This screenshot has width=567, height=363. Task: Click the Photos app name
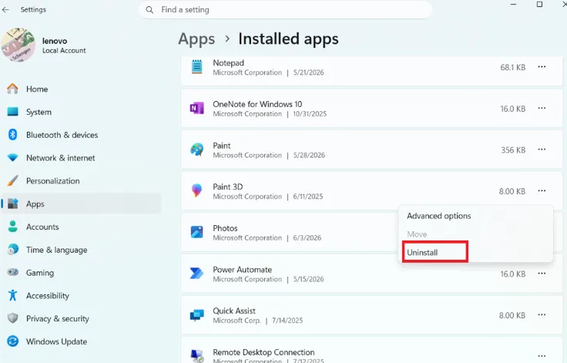coord(225,228)
